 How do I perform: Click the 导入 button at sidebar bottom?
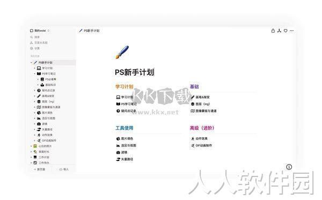pos(64,169)
